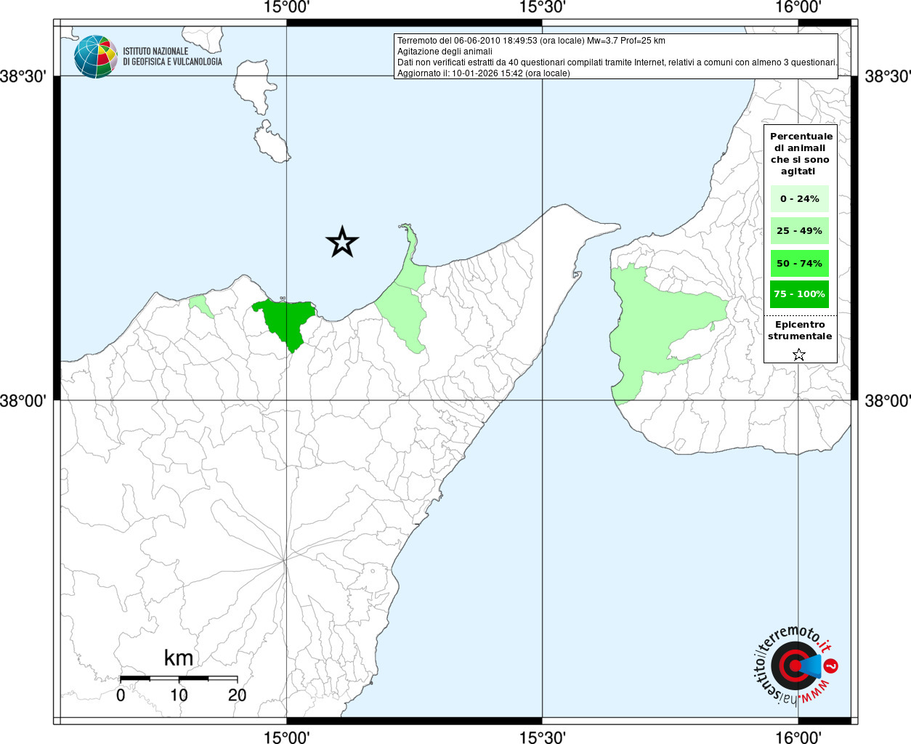Select the 0 - 24% legend swatch
Viewport: 911px width, 744px height.
click(799, 198)
